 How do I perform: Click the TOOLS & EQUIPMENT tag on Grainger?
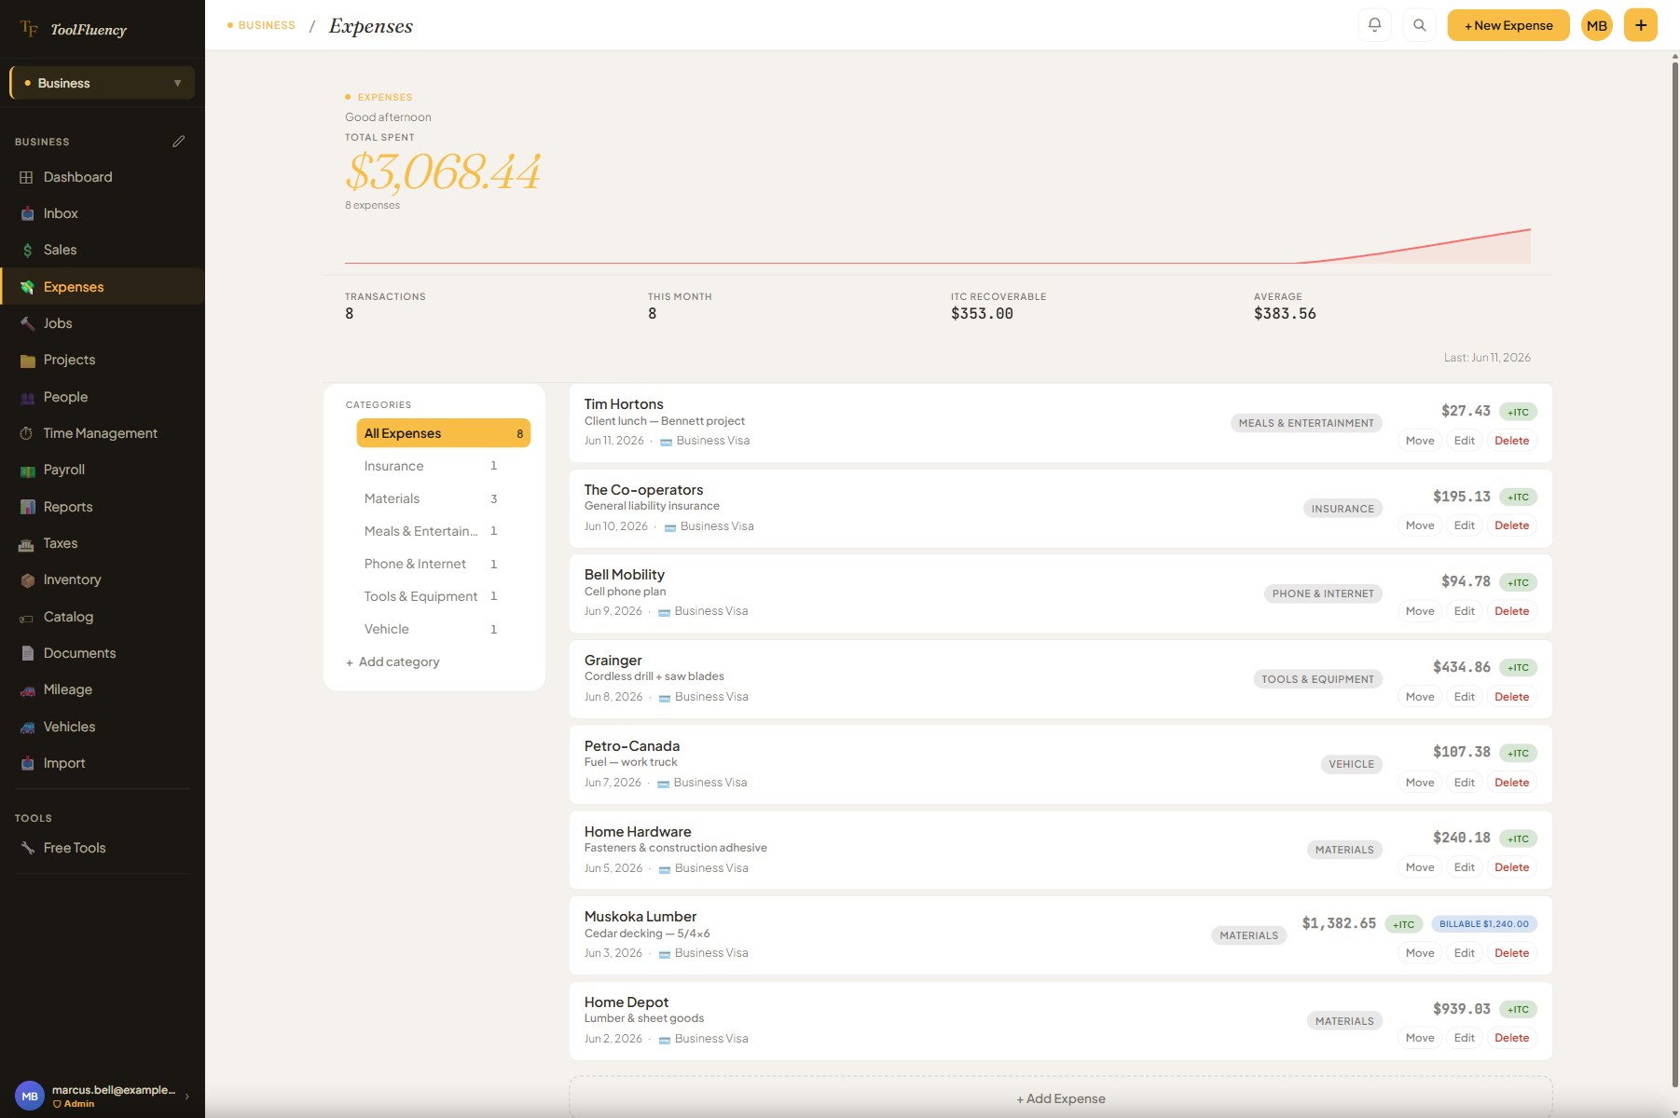point(1317,679)
